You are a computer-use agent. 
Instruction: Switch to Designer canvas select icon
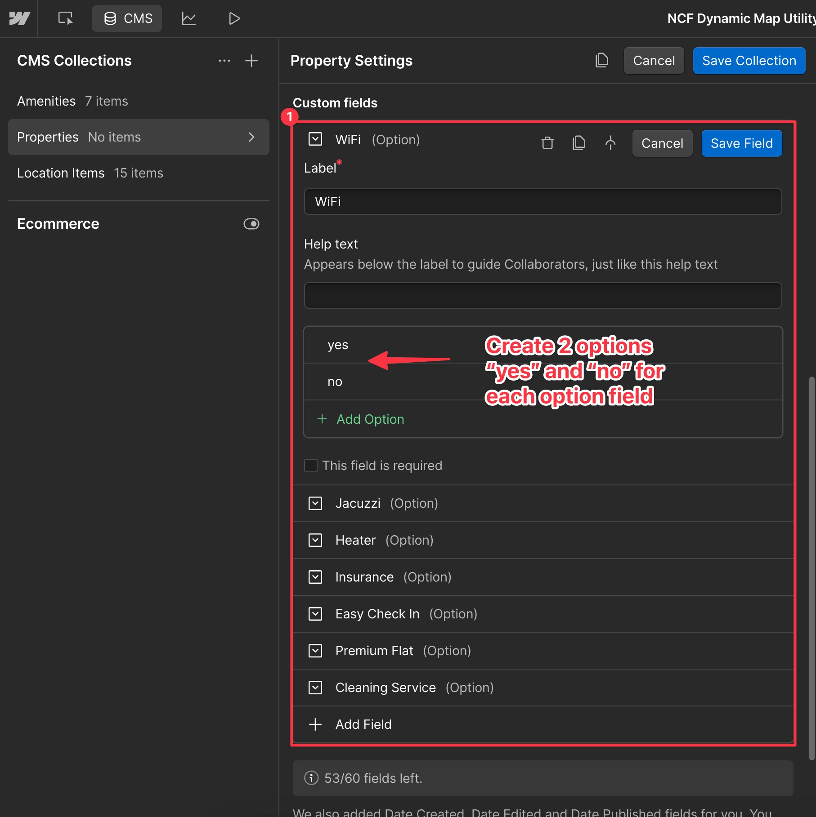click(x=66, y=18)
